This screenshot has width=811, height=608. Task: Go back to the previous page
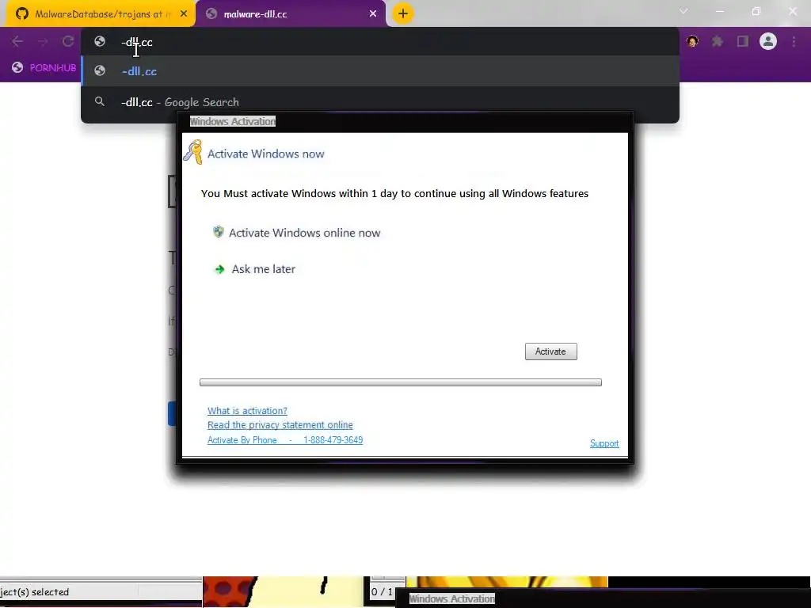coord(17,41)
